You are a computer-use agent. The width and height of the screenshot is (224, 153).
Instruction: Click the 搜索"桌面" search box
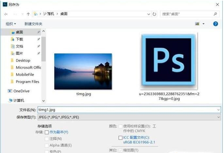[x=189, y=14]
